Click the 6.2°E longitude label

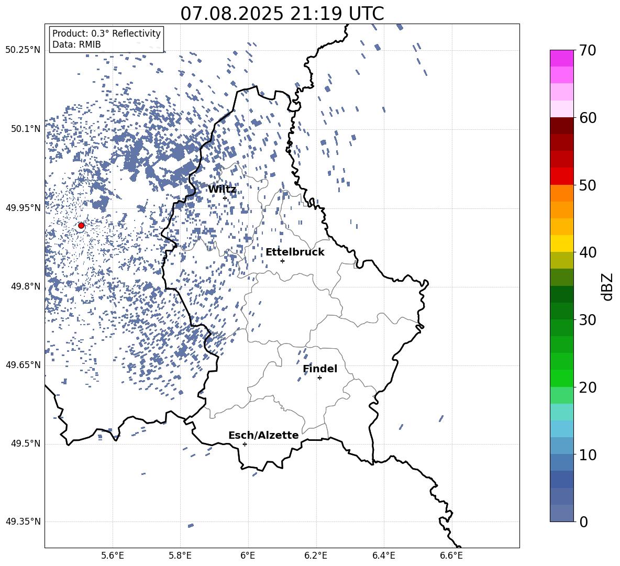point(316,556)
